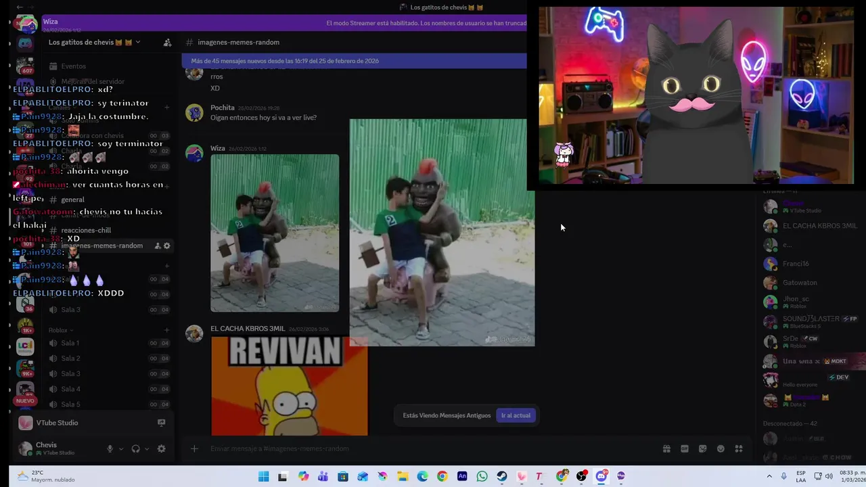Image resolution: width=866 pixels, height=487 pixels.
Task: Open Wiza's small posted image
Action: (275, 233)
